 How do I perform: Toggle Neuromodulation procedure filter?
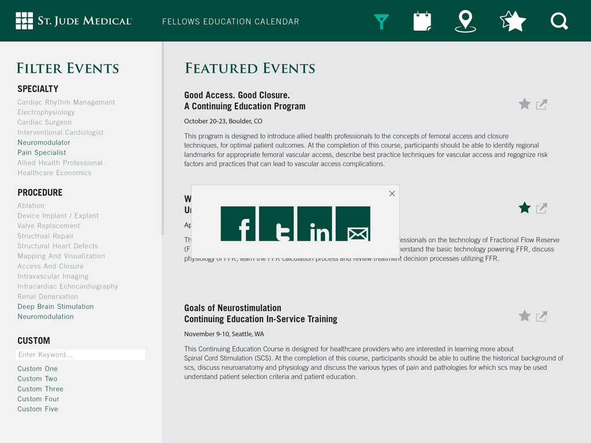(46, 317)
